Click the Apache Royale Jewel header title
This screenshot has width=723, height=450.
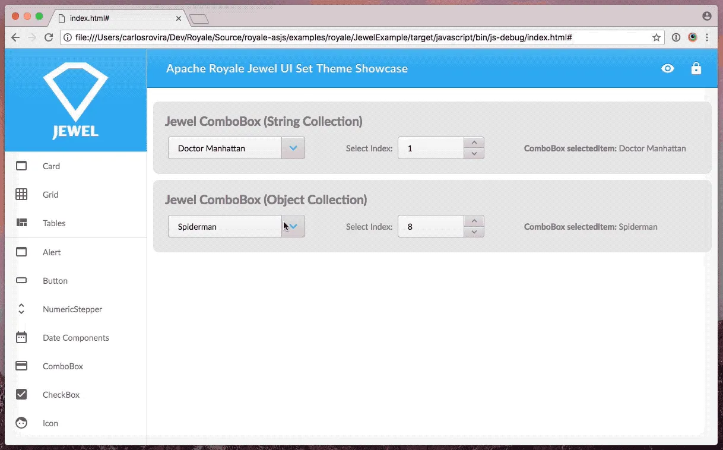tap(287, 68)
